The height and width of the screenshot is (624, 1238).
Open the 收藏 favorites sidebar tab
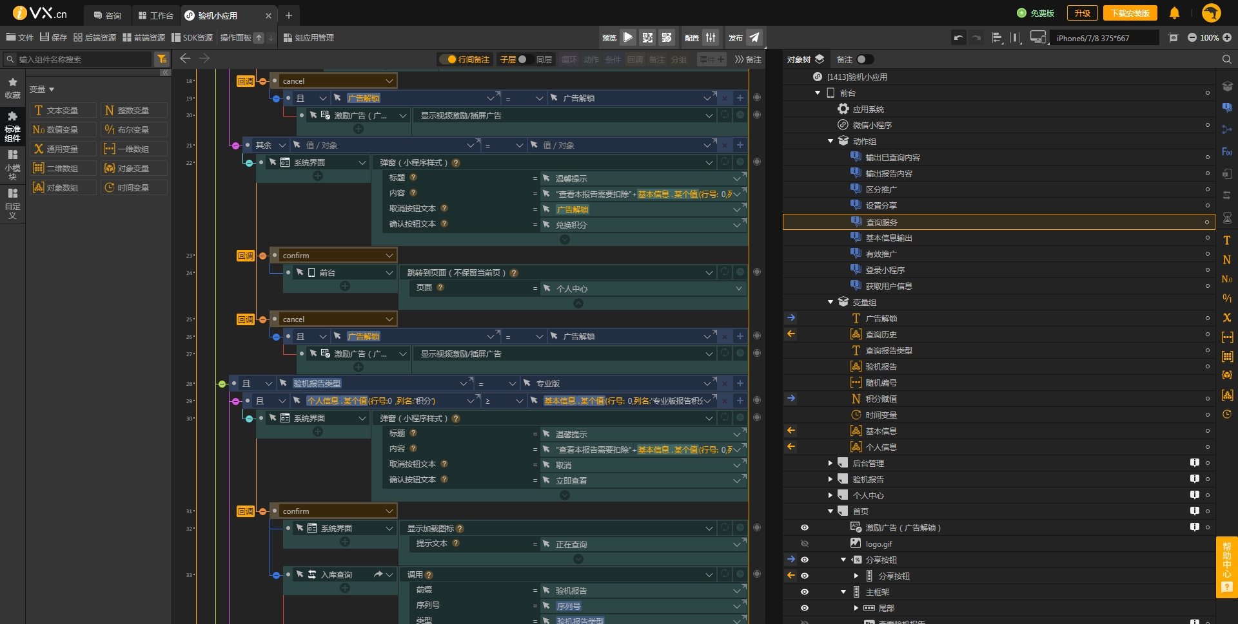coord(12,88)
